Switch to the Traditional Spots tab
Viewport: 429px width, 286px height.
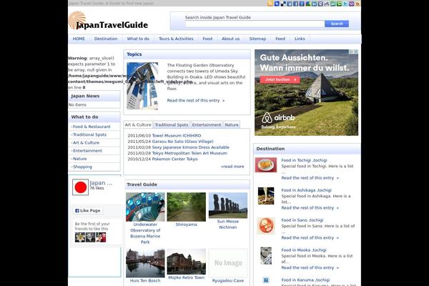(x=172, y=124)
